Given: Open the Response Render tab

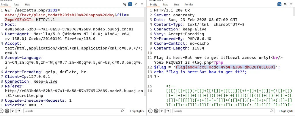Looking at the screenshot, I should click(x=189, y=5).
